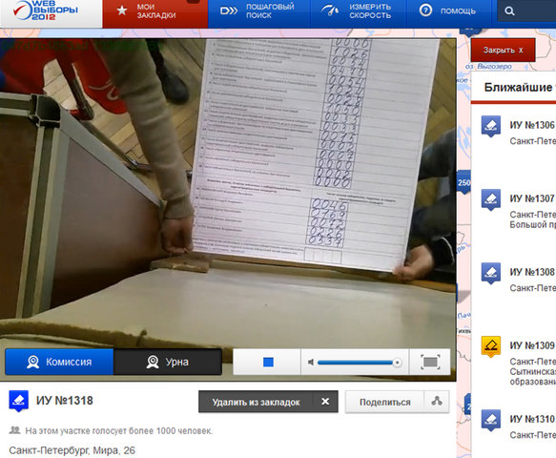Click the Поделиться button

point(384,402)
